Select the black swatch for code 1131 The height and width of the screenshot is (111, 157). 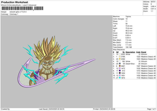[x=120, y=73]
